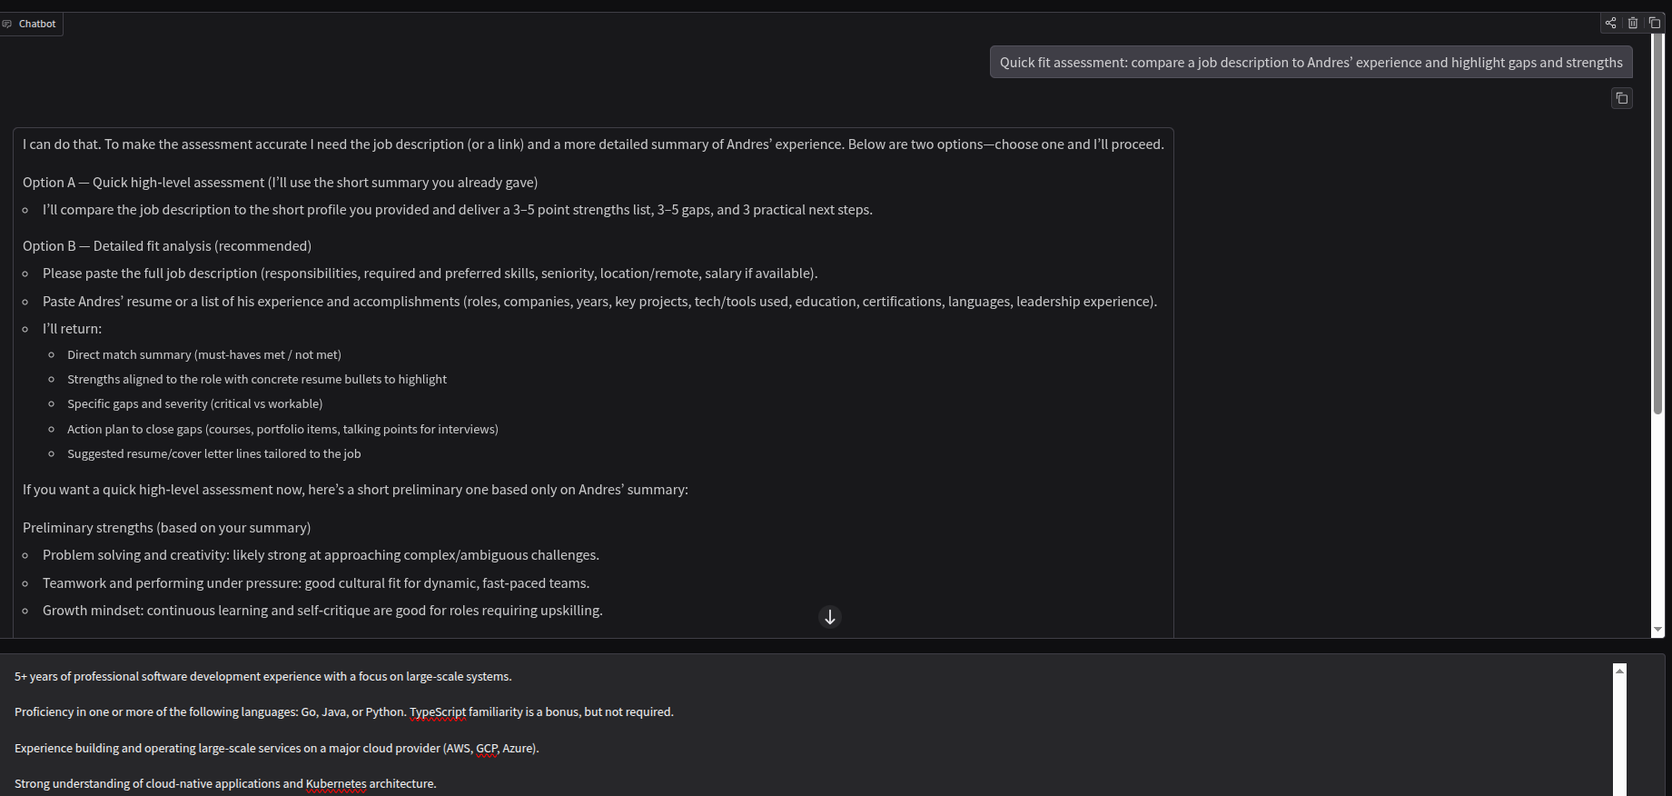Clear the chat with the trash icon
This screenshot has height=796, width=1672.
(x=1632, y=23)
